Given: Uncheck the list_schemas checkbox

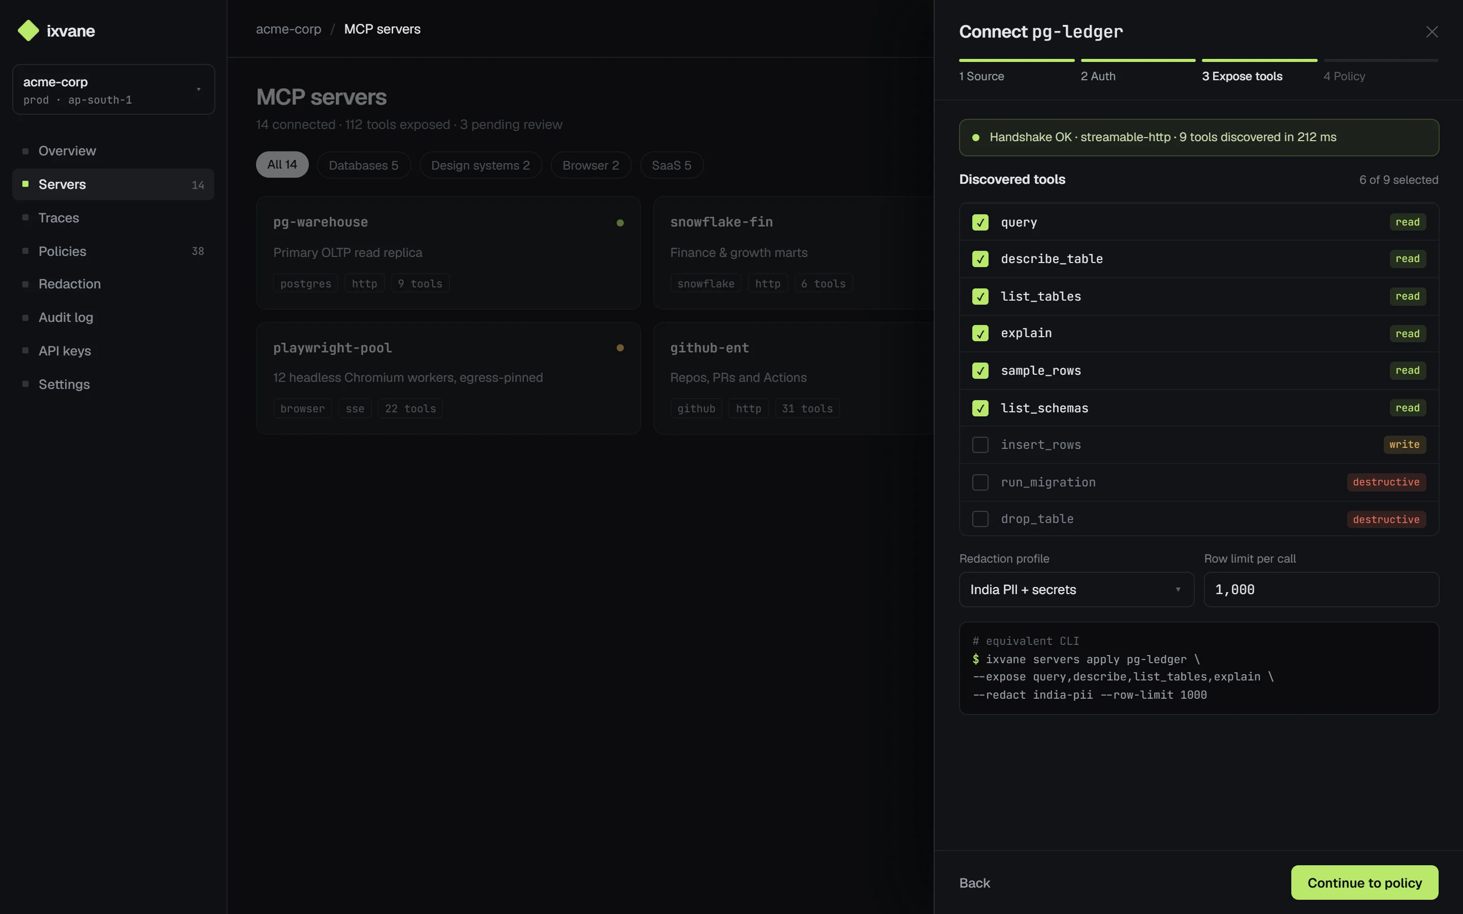Looking at the screenshot, I should point(980,408).
